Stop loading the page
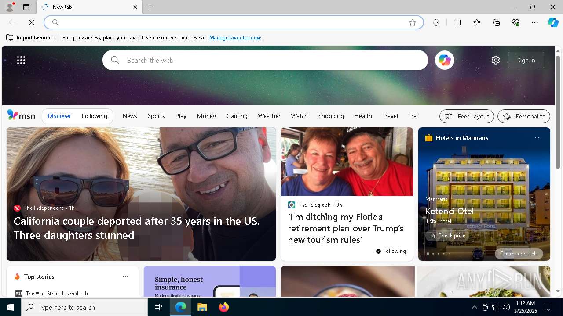The width and height of the screenshot is (563, 316). [x=32, y=22]
